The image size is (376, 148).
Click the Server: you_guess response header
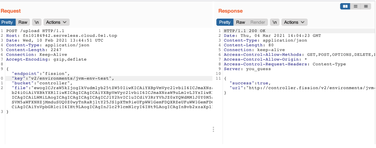(x=247, y=69)
